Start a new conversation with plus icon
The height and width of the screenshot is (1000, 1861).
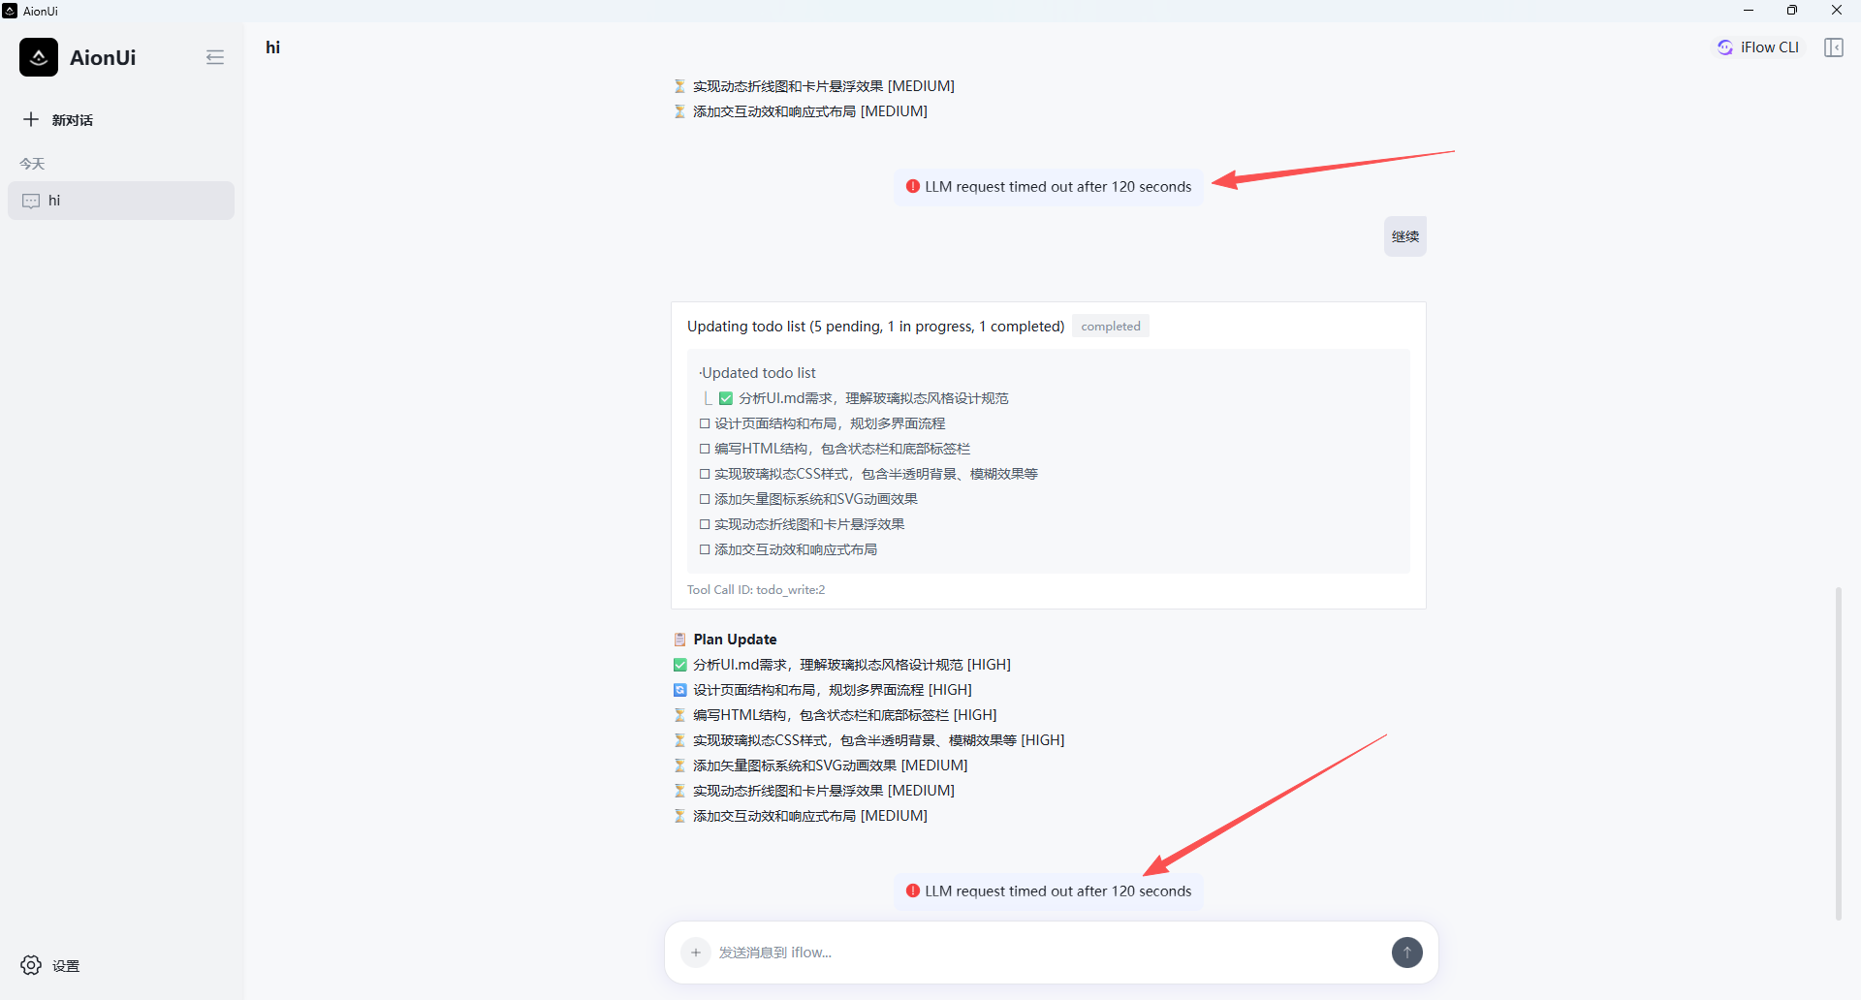[x=32, y=119]
